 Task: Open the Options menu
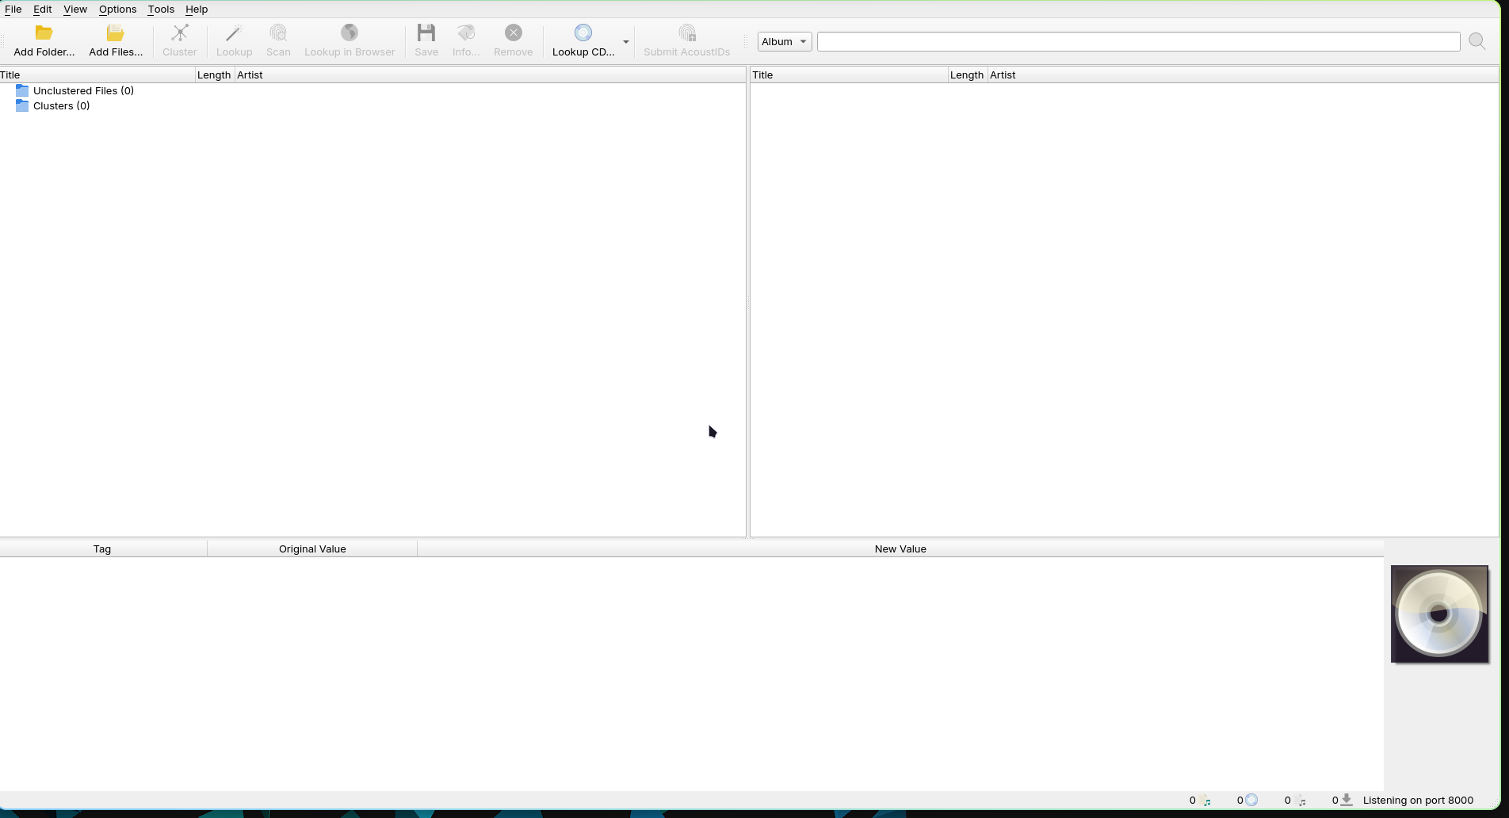pos(117,10)
